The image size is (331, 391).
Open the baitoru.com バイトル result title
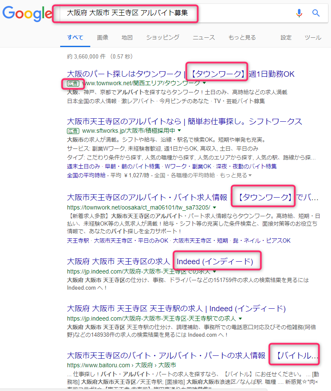(166, 355)
